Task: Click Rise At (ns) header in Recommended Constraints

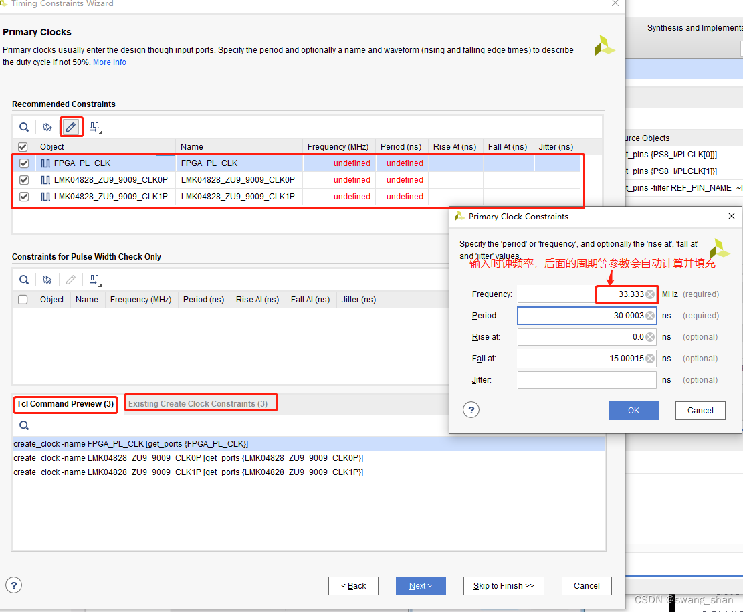Action: coord(455,147)
